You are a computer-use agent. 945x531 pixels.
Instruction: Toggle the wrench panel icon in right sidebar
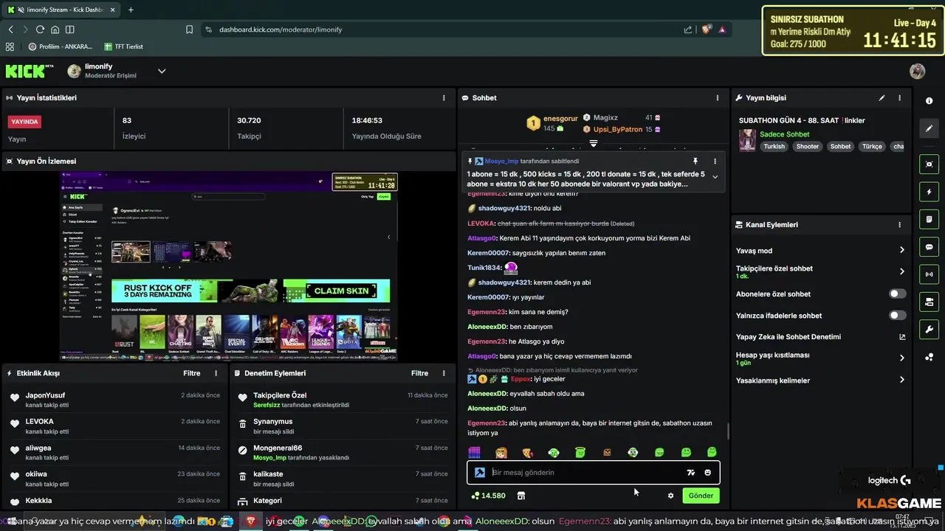click(929, 329)
